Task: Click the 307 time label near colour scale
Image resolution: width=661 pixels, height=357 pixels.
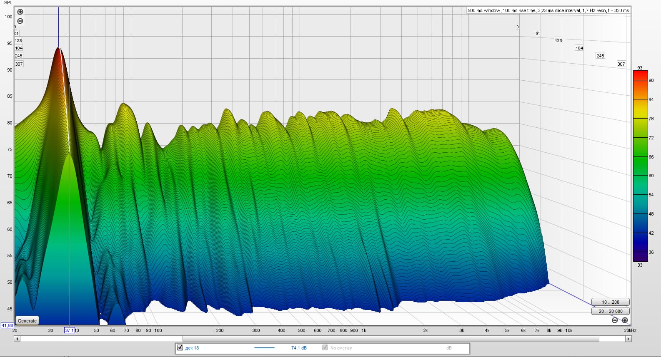Action: (x=621, y=64)
